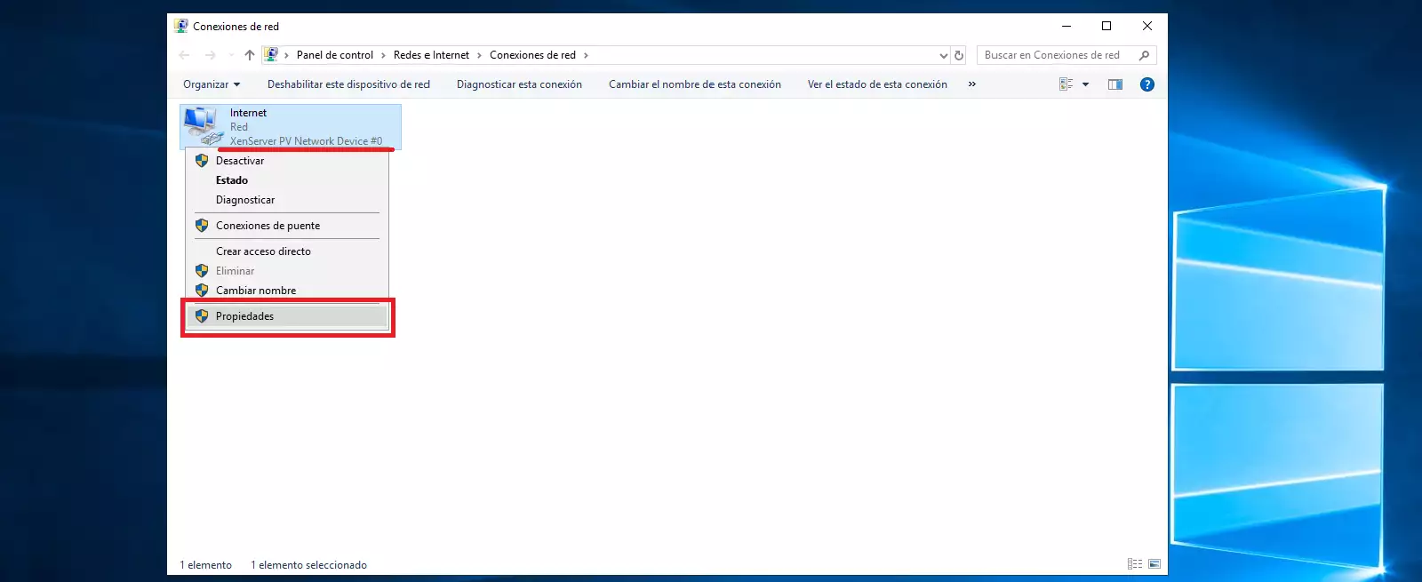Viewport: 1422px width, 582px height.
Task: Open the Help question mark icon
Action: (x=1147, y=84)
